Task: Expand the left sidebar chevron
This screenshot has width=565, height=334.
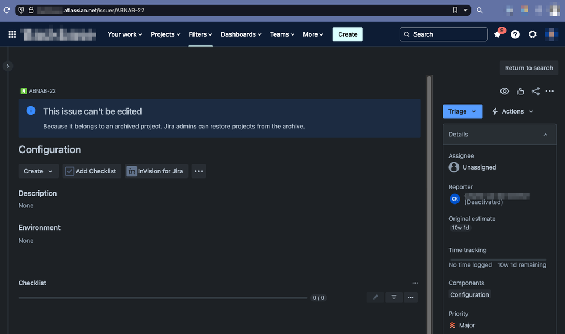Action: [x=8, y=66]
